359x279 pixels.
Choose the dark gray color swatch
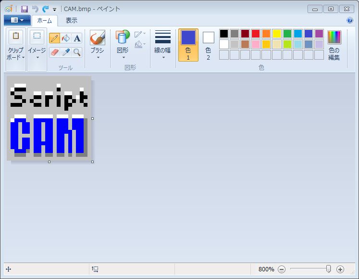[235, 34]
